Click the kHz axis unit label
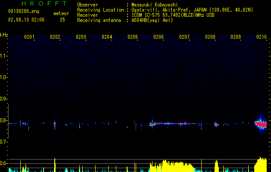The width and height of the screenshot is (271, 172). pyautogui.click(x=4, y=35)
